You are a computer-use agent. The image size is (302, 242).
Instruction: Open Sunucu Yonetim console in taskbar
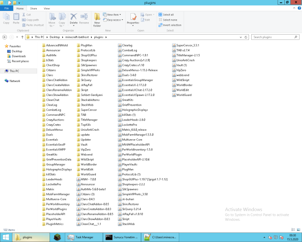(122, 237)
